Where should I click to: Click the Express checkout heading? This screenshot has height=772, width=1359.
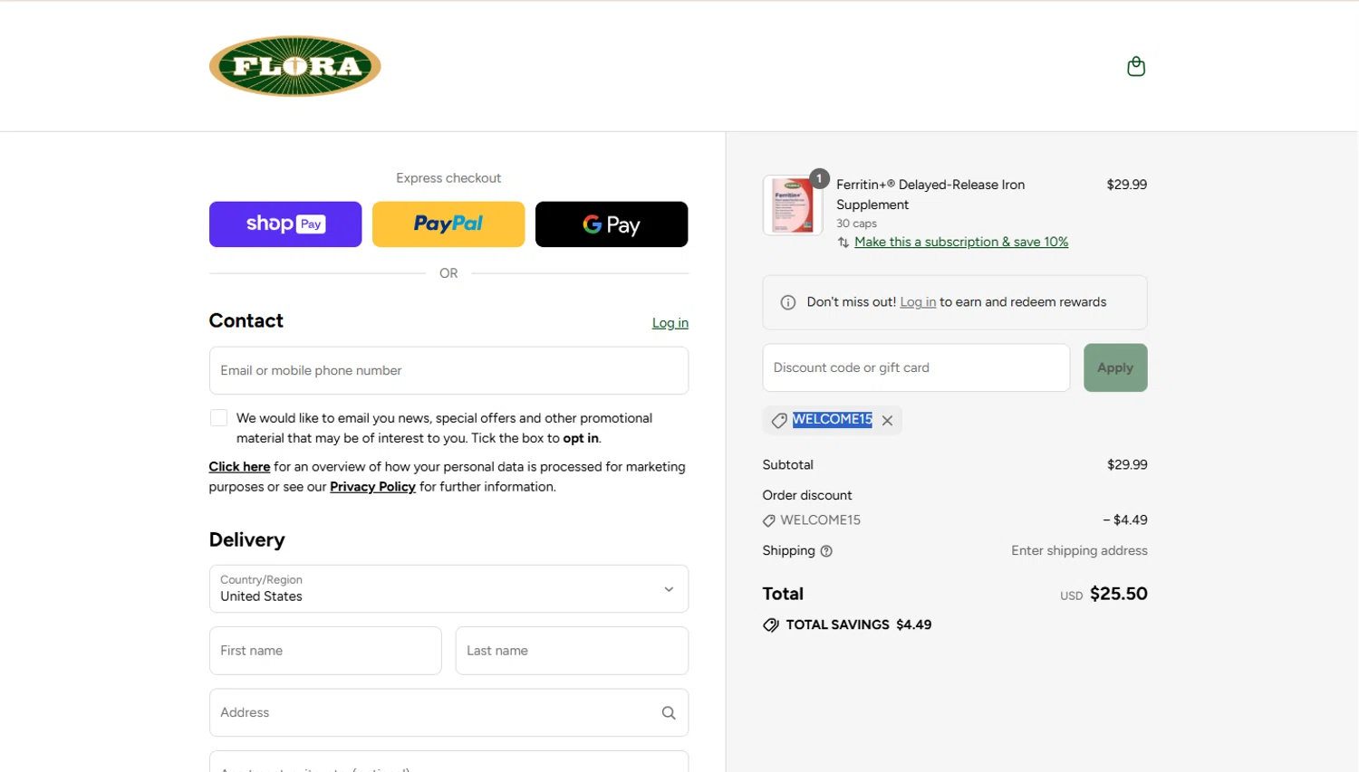[448, 178]
